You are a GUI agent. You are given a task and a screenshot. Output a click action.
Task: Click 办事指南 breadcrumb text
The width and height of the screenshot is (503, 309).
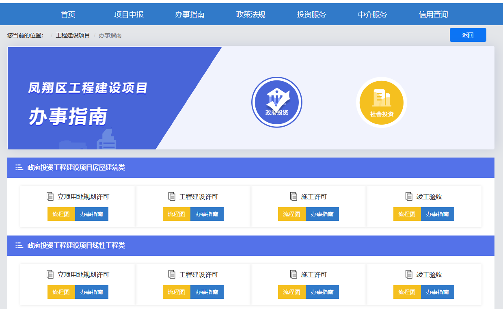click(110, 35)
